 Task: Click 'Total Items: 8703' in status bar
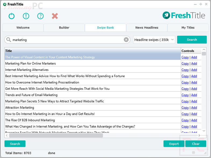tap(18, 153)
